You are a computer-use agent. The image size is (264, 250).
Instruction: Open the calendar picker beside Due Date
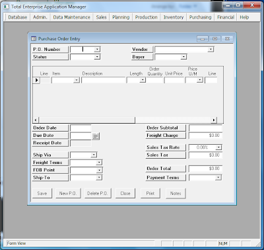96,136
